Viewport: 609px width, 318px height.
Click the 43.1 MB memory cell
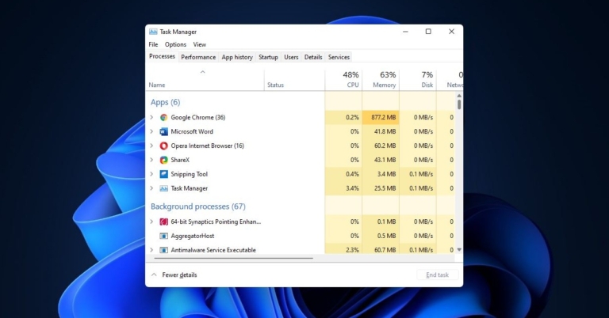tap(381, 160)
